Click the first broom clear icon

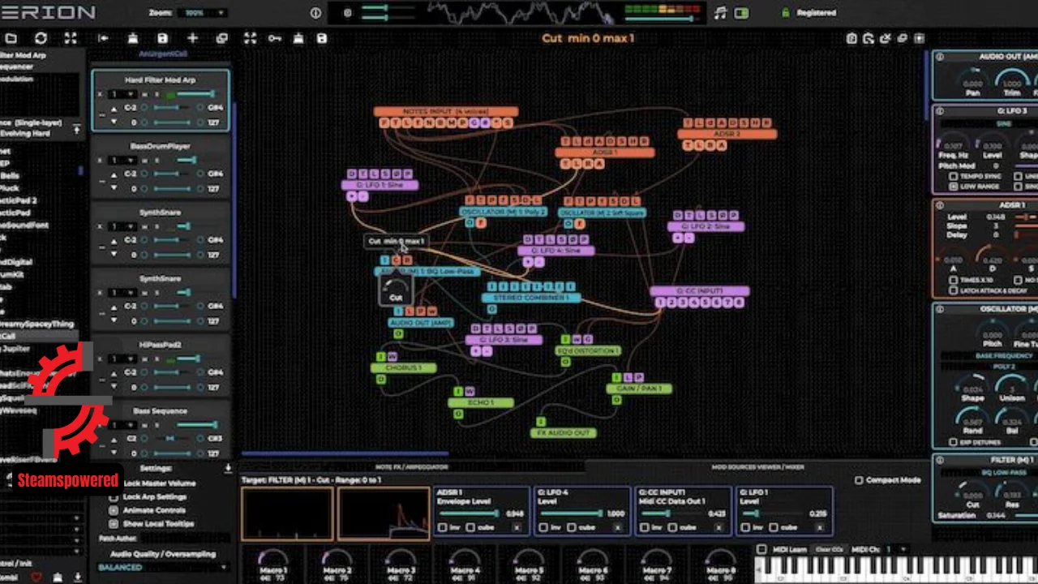click(x=132, y=38)
